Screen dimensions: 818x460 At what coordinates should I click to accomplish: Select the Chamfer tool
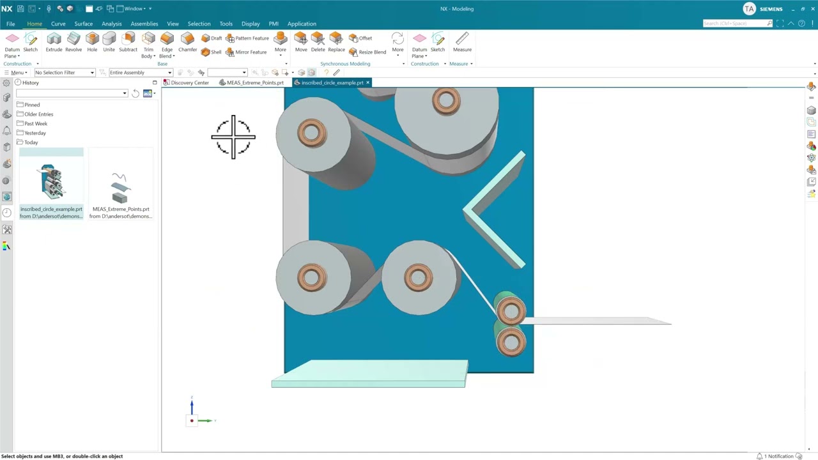click(187, 43)
